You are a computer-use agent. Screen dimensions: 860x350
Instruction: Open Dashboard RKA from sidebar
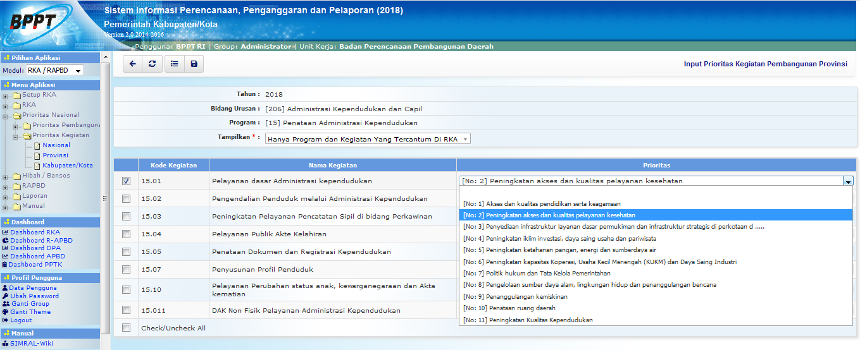(x=35, y=232)
